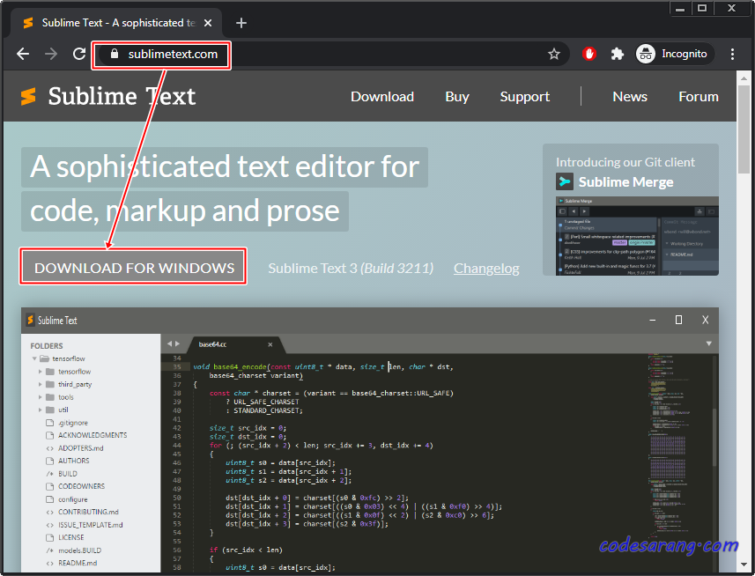This screenshot has width=755, height=576.
Task: Open ADOPTERS.md in the sidebar
Action: pos(80,448)
